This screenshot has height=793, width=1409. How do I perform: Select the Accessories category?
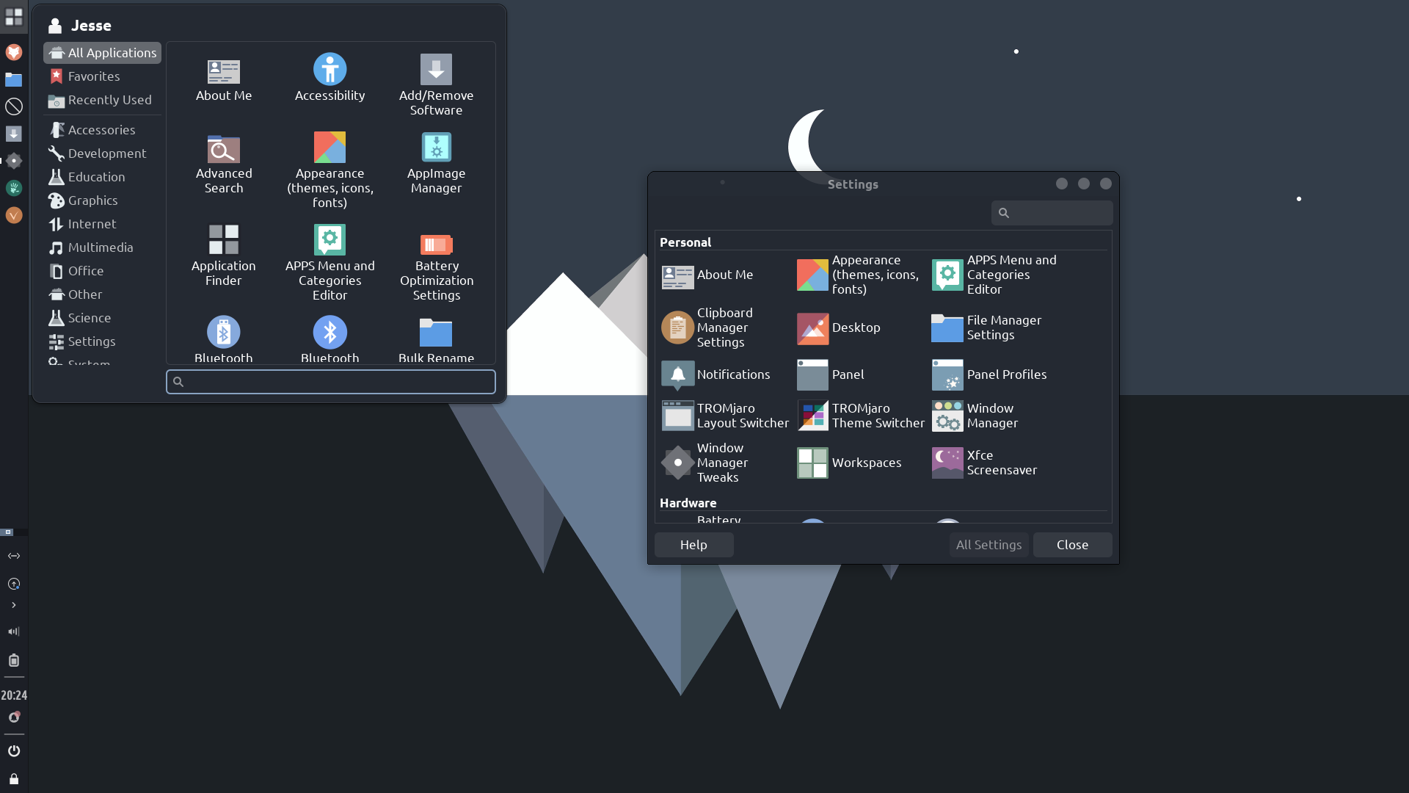(x=102, y=130)
